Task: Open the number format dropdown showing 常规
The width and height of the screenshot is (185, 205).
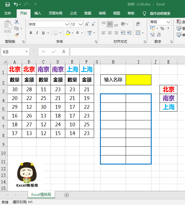Action: (x=169, y=22)
